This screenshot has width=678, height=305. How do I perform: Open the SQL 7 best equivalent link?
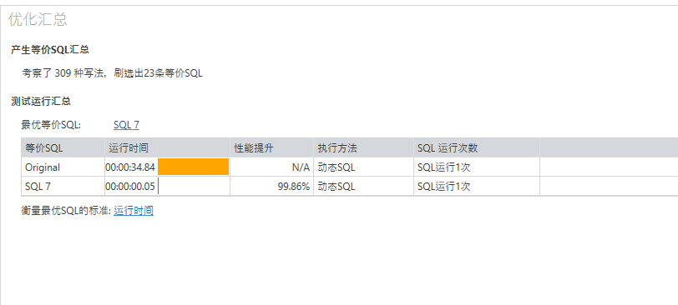[126, 125]
